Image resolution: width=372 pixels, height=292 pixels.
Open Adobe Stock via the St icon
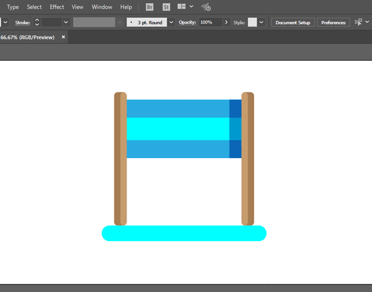coord(166,7)
